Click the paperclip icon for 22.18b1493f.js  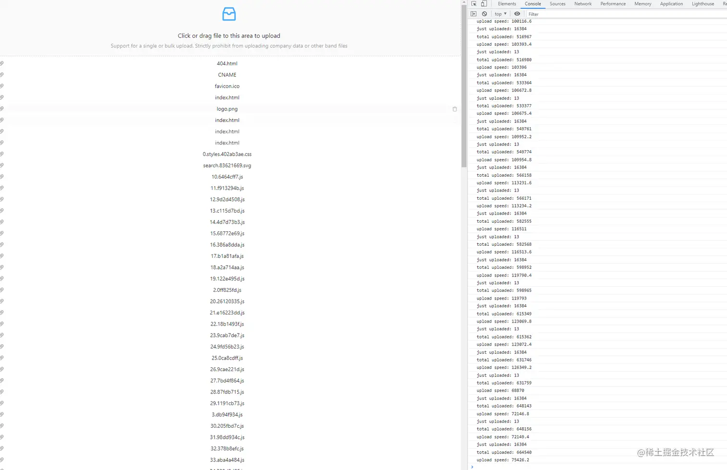coord(2,324)
